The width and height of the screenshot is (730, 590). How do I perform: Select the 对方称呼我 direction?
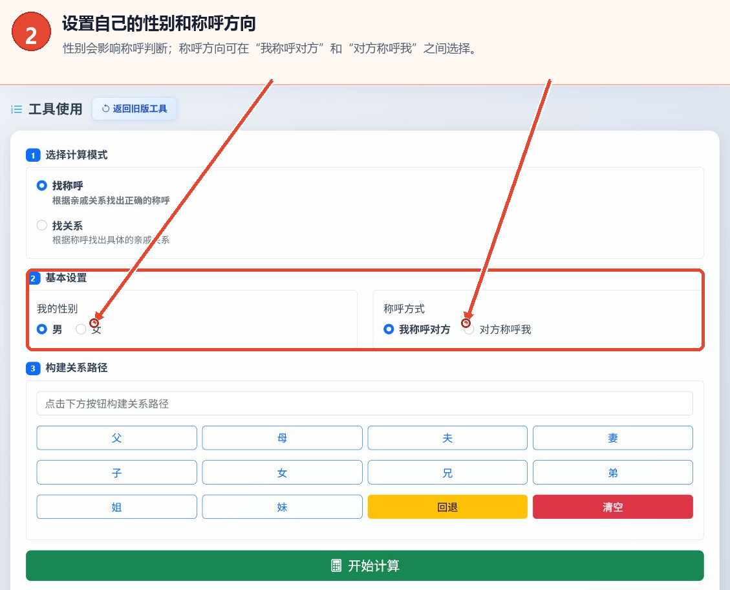coord(469,329)
